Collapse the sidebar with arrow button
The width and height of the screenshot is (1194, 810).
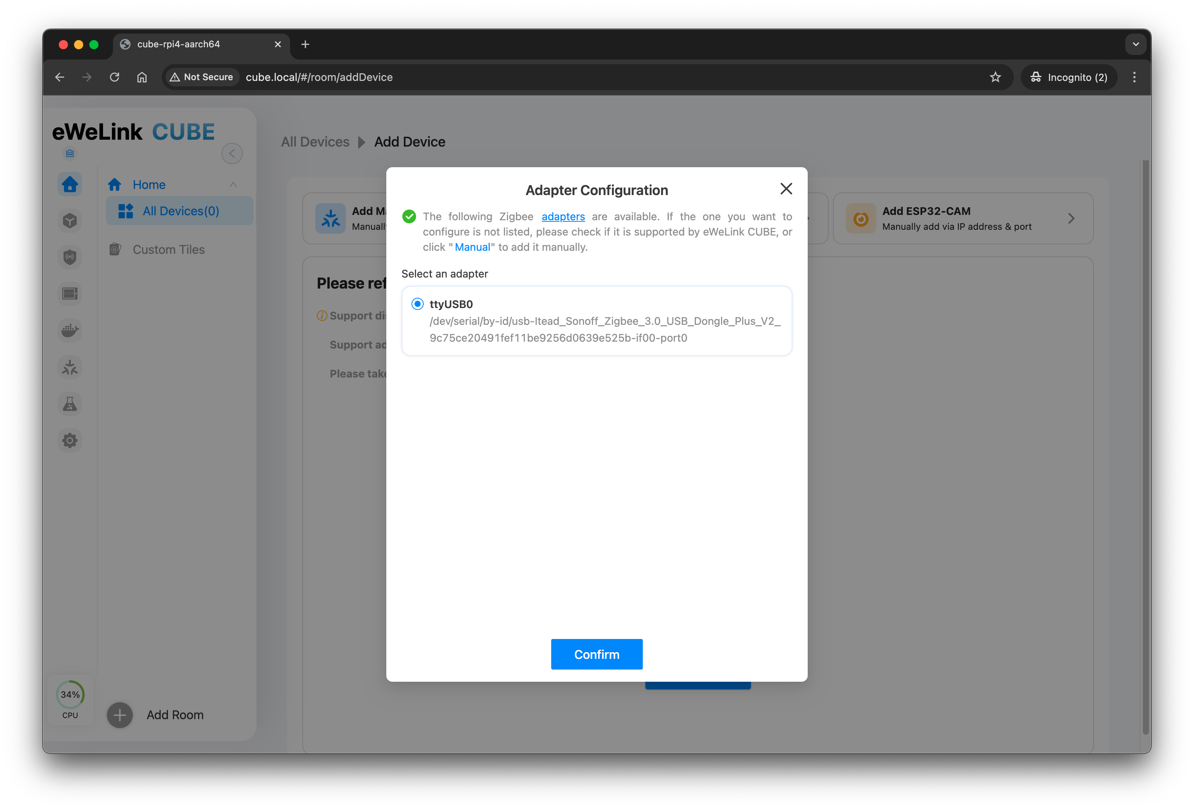click(x=232, y=153)
